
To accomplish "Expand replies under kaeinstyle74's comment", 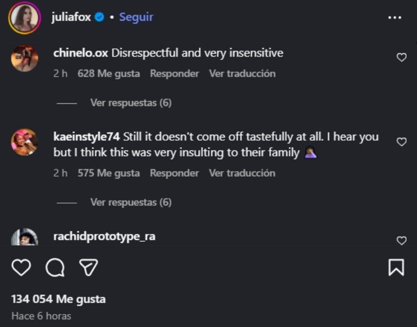I will tap(130, 202).
